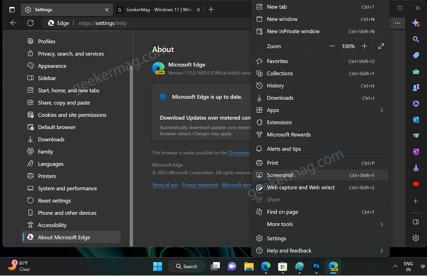Open the Shopping tag icon in sidebar
Image resolution: width=427 pixels, height=276 pixels.
click(415, 55)
